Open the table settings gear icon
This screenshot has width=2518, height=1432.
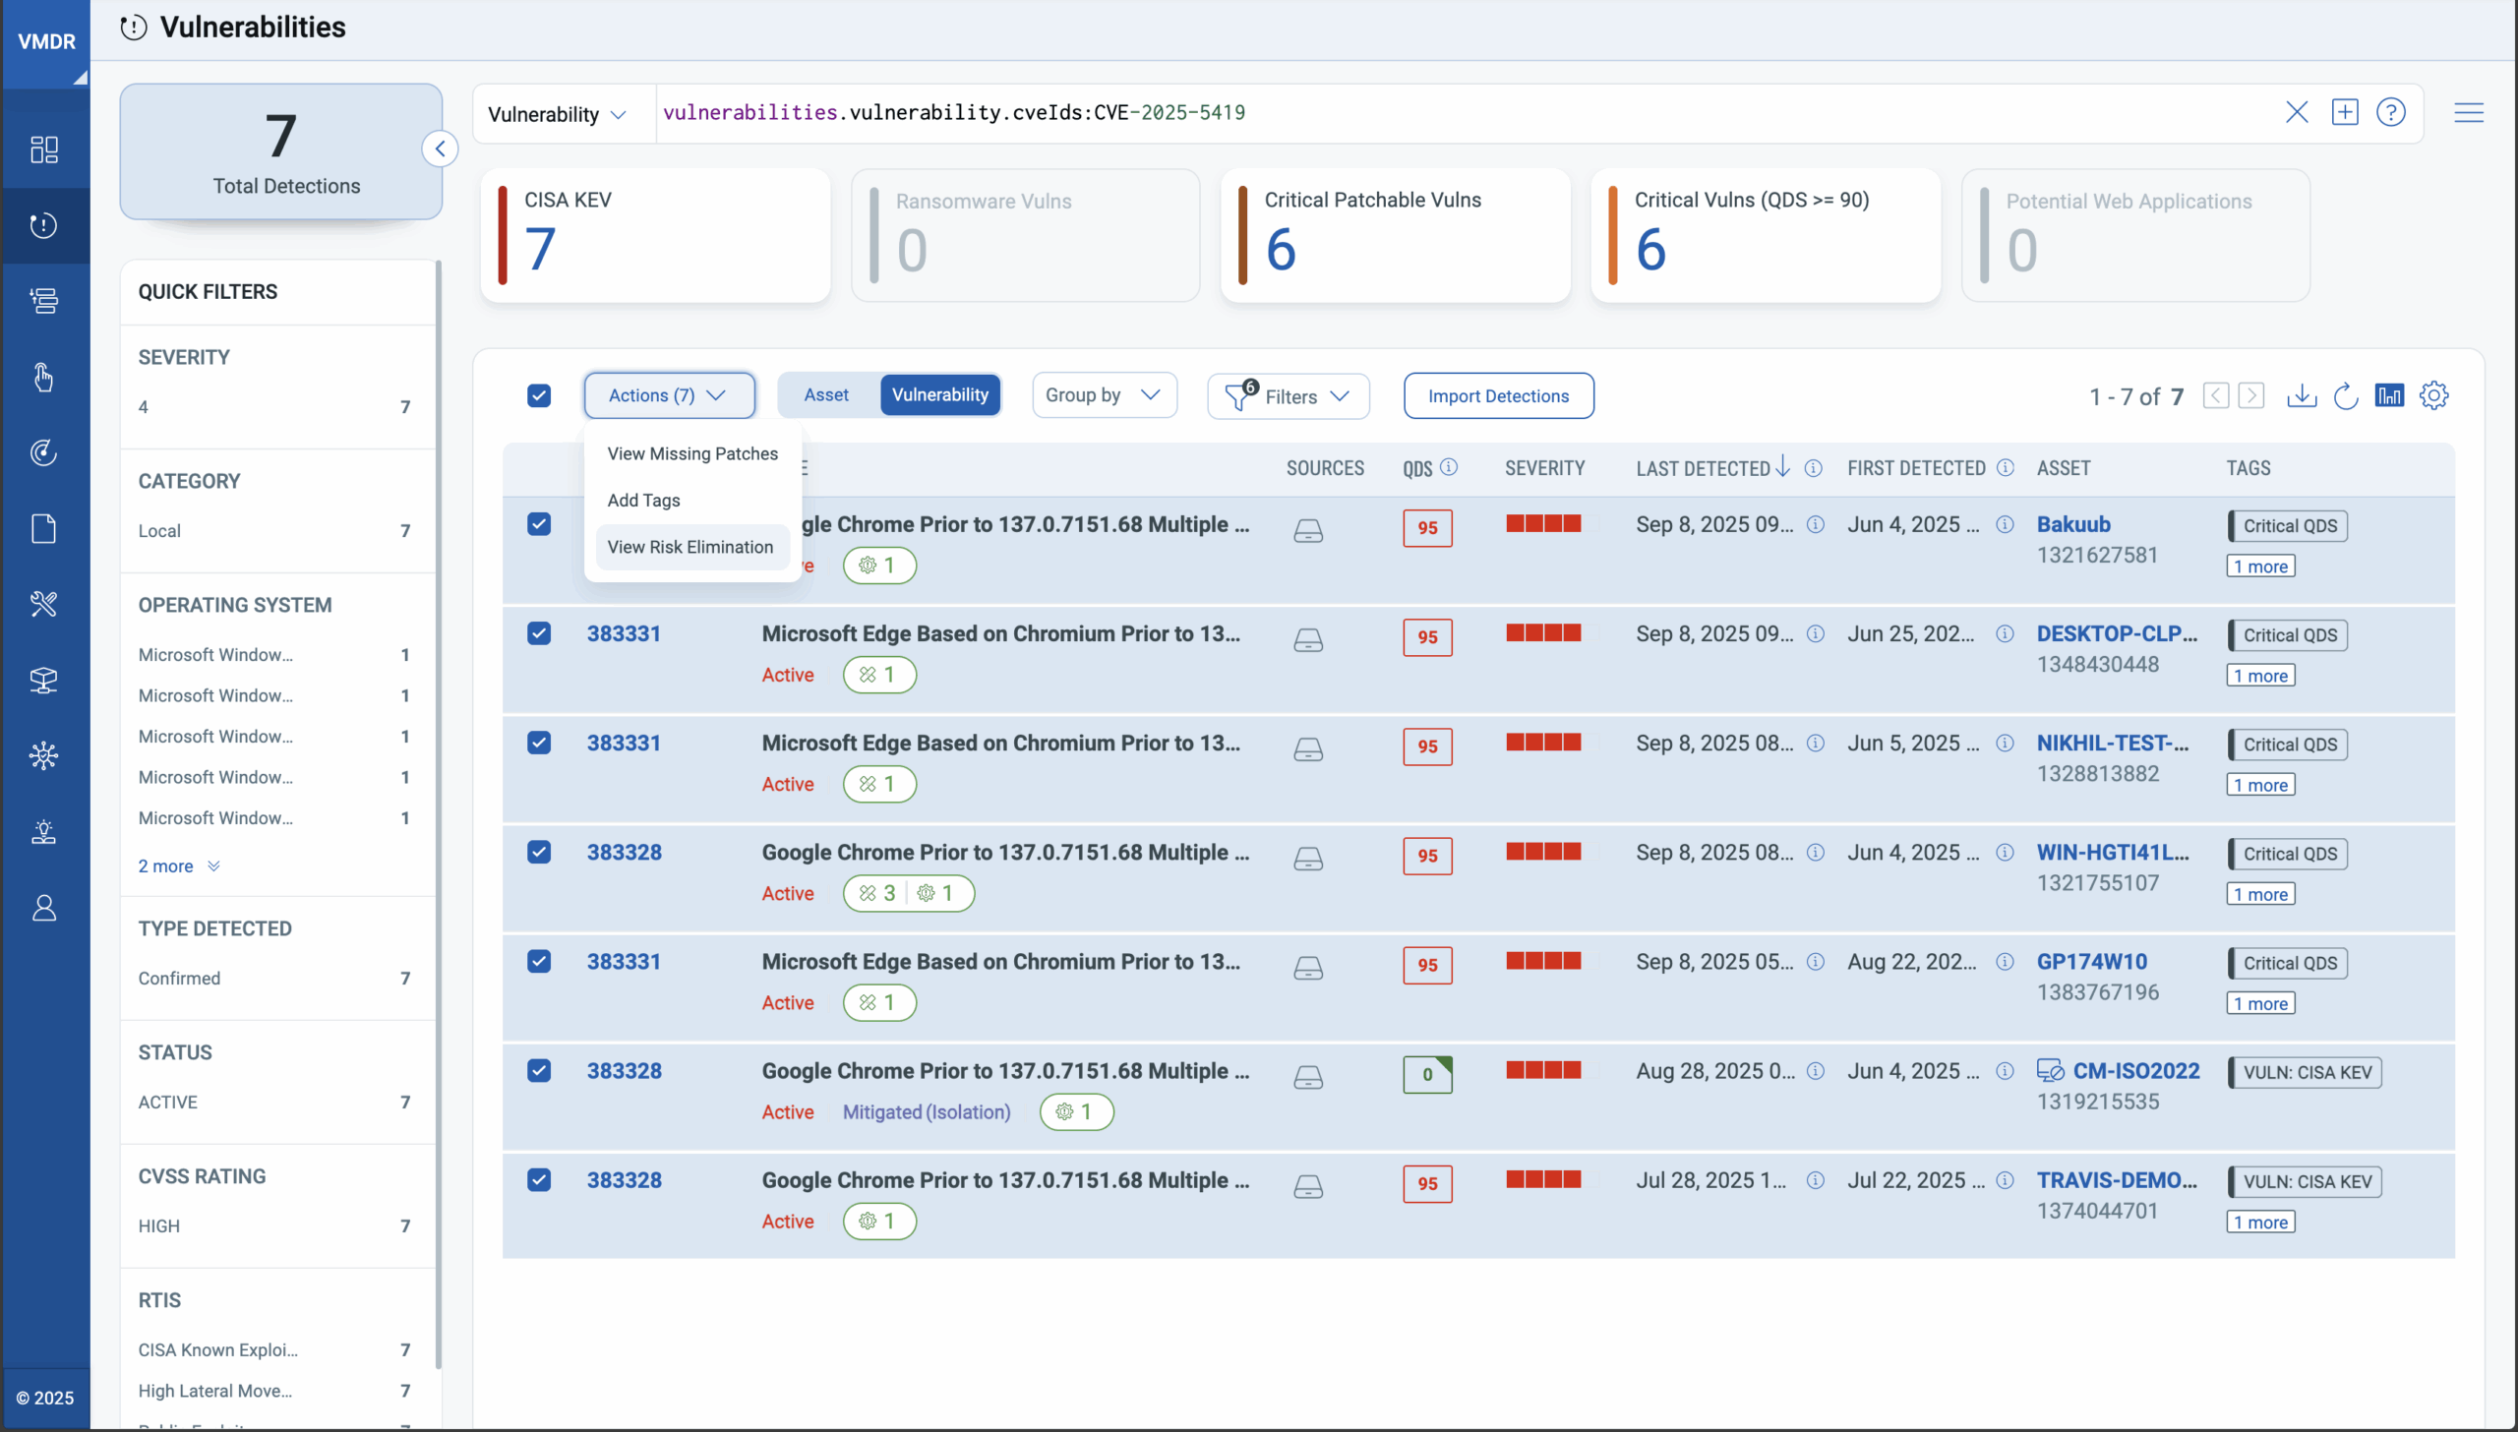click(2433, 396)
